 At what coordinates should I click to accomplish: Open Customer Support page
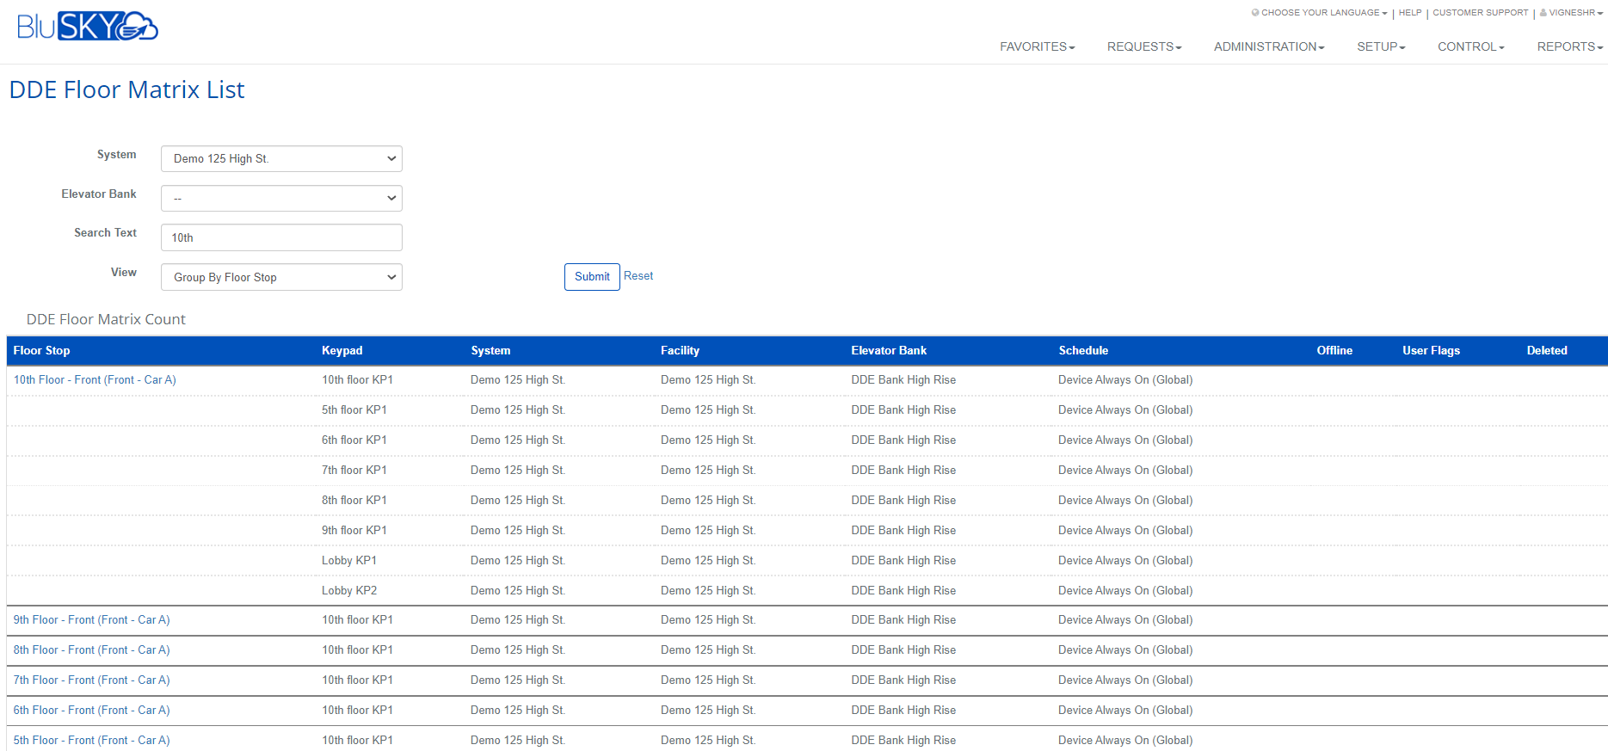click(1480, 13)
